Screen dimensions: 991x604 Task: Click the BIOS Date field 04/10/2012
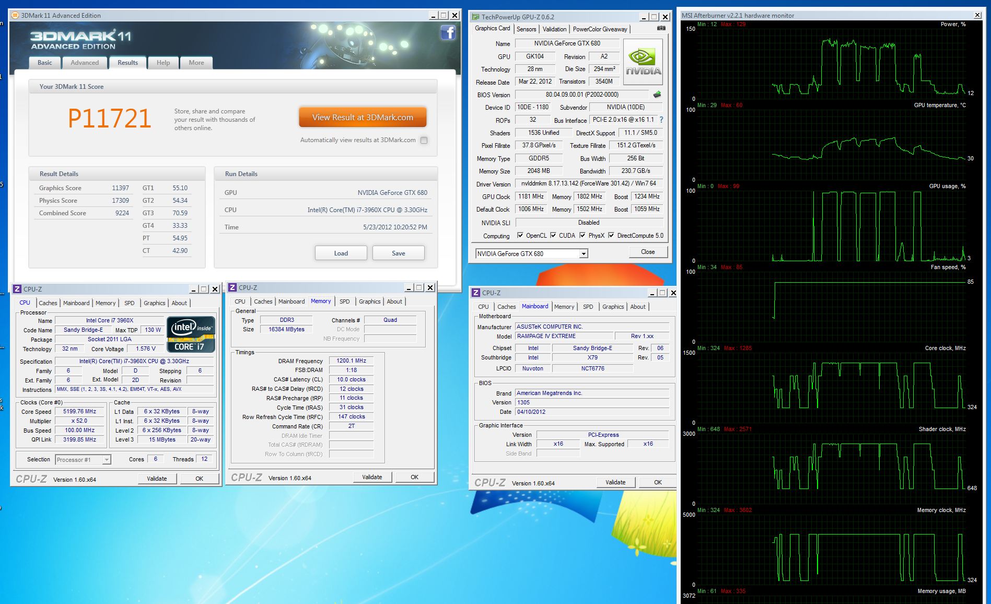592,412
